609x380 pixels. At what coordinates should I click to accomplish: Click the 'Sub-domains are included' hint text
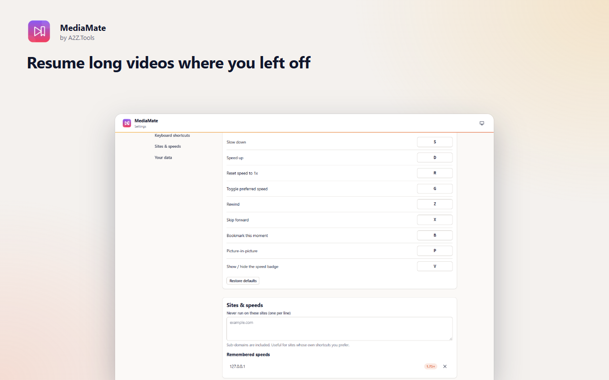(x=288, y=345)
